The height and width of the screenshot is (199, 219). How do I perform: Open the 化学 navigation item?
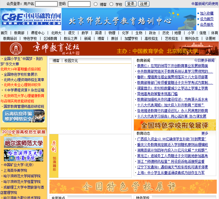[125, 33]
